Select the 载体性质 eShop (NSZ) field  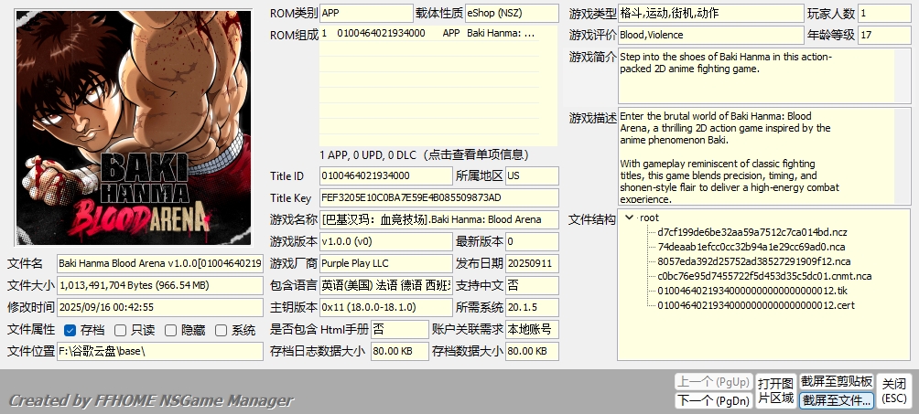(512, 13)
